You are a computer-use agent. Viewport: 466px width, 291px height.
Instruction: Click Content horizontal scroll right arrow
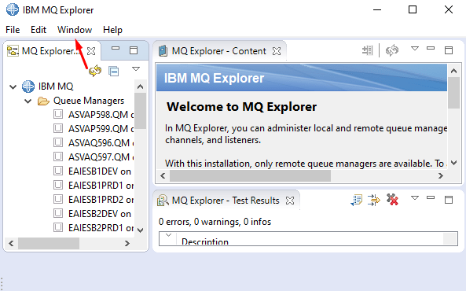point(441,176)
